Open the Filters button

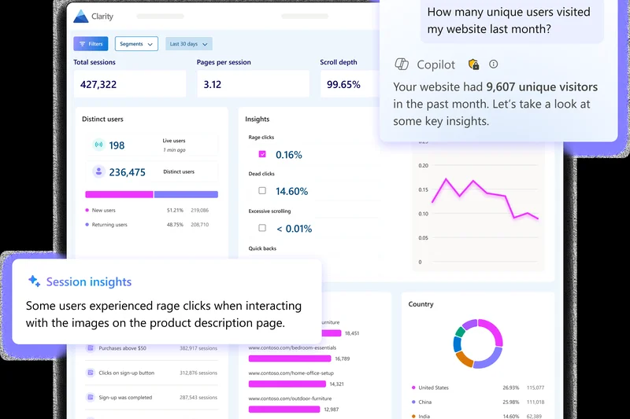click(x=91, y=44)
